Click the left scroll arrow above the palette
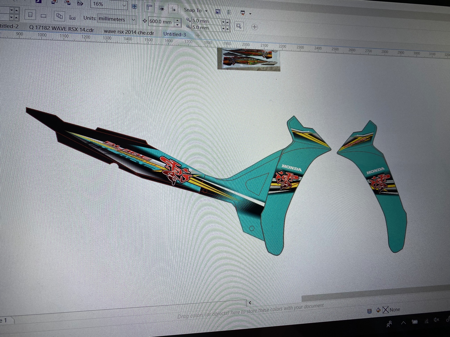Viewport: 450px width, 337px height. pos(250,303)
